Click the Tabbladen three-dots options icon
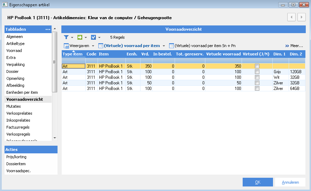Image resolution: width=311 pixels, height=191 pixels. click(x=48, y=29)
